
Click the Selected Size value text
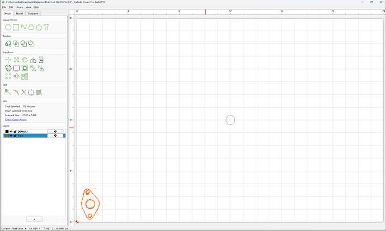(x=29, y=115)
